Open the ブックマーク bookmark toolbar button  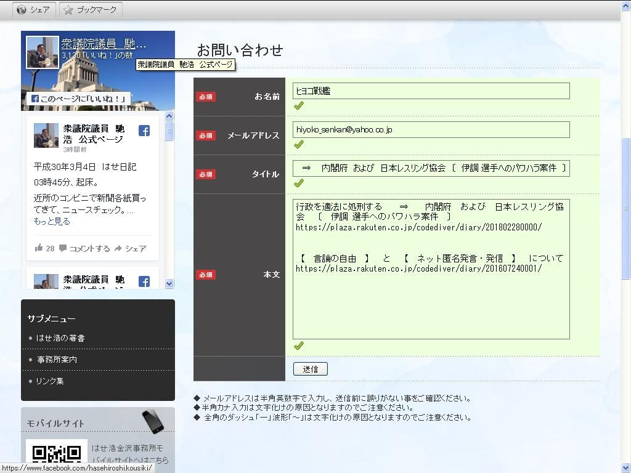pos(91,10)
